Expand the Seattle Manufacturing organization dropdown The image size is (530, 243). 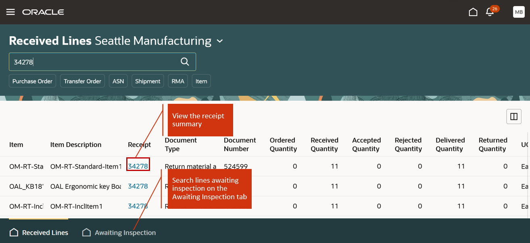tap(220, 41)
